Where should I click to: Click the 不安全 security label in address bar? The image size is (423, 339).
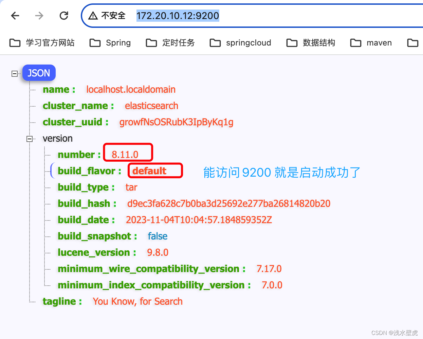[113, 16]
